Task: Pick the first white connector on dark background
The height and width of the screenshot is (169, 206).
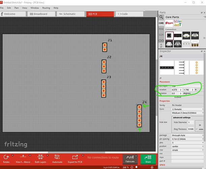Action: (x=186, y=35)
